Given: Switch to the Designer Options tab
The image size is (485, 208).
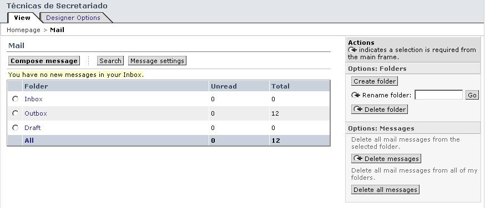Looking at the screenshot, I should [x=73, y=18].
